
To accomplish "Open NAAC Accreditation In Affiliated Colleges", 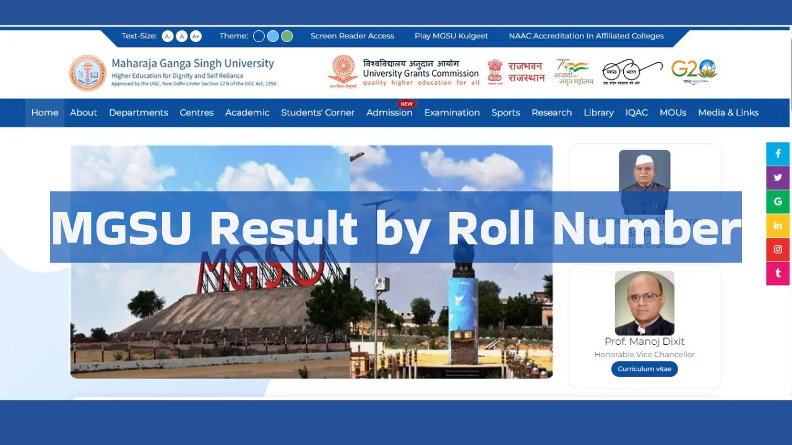I will 586,36.
